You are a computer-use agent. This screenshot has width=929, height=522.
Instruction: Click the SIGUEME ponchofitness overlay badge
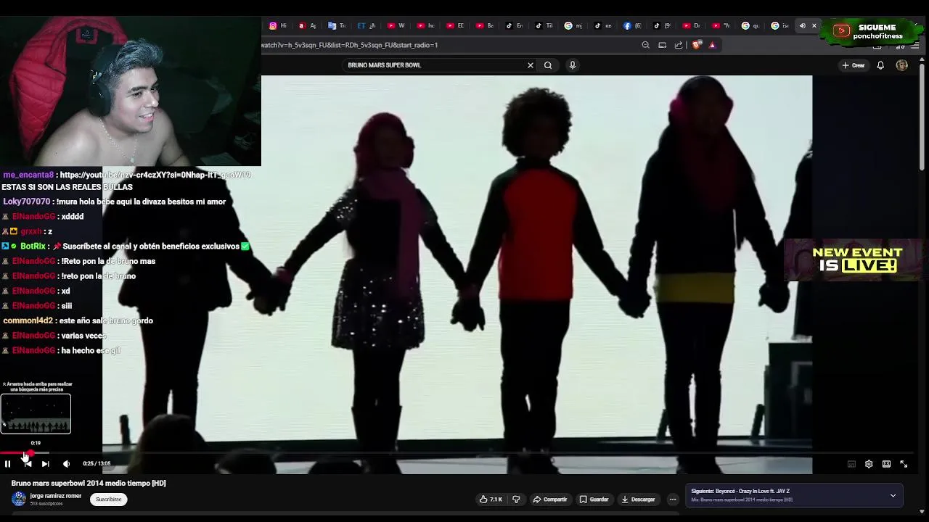click(x=871, y=32)
